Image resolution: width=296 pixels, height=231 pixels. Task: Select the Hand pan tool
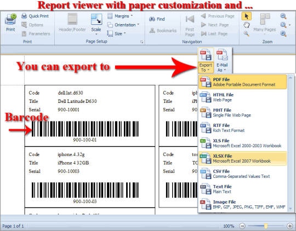point(246,25)
